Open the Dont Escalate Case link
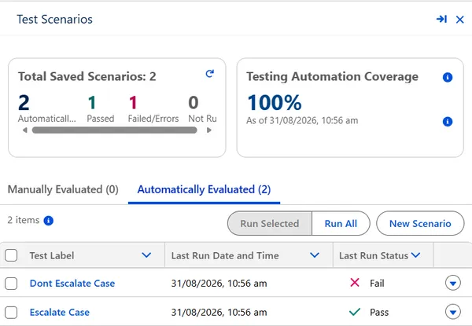The height and width of the screenshot is (326, 472). pos(72,284)
